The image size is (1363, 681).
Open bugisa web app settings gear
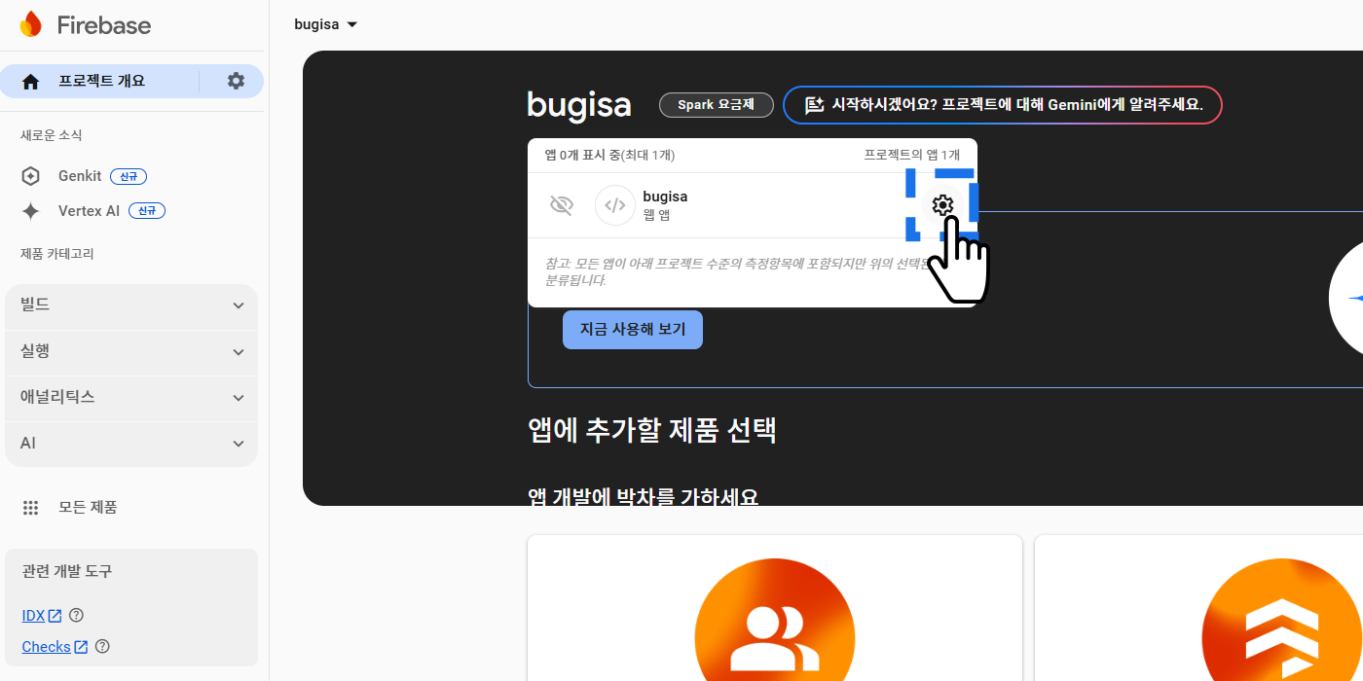(941, 205)
